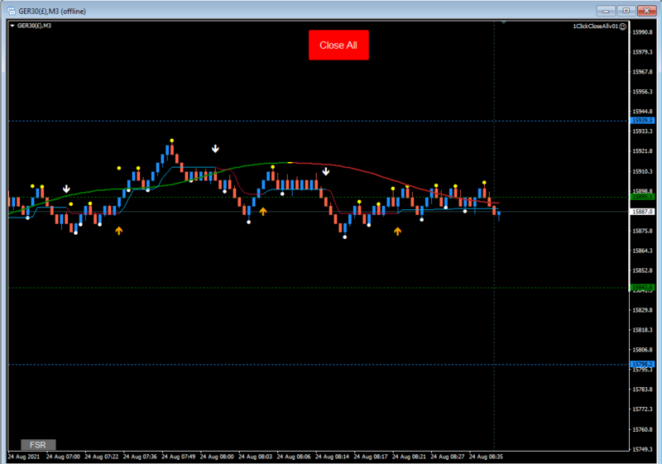Click the 24 Aug 08:27 time label
The width and height of the screenshot is (662, 464).
tap(447, 457)
